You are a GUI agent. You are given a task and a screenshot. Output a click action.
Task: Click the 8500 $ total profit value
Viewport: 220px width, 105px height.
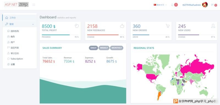49,26
